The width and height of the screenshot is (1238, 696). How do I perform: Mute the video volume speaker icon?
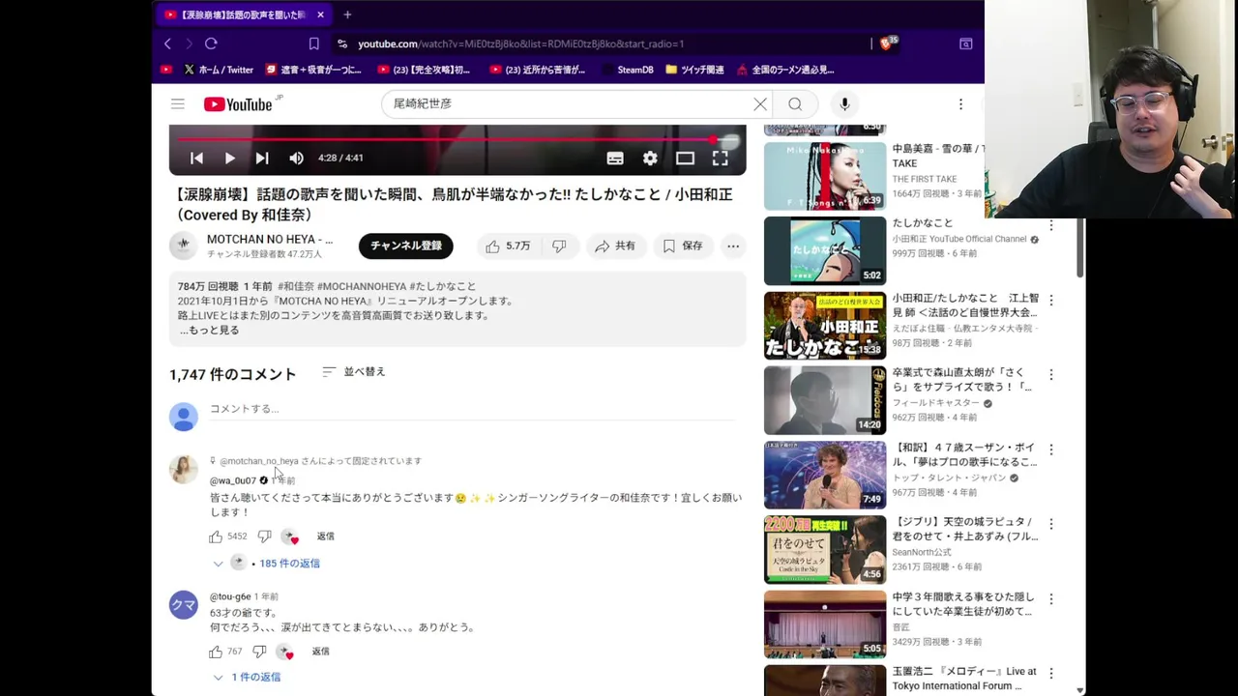(296, 158)
